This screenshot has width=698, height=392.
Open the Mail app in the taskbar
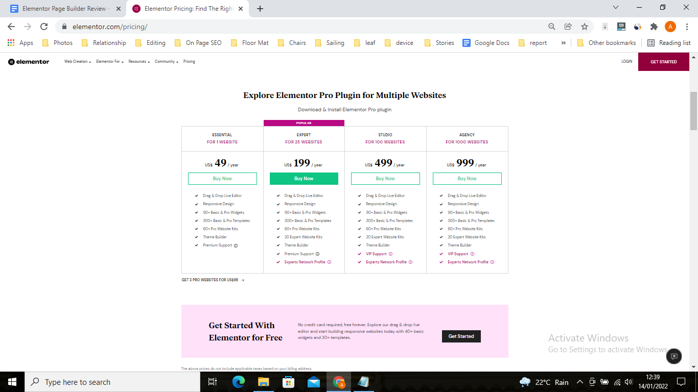click(x=313, y=382)
